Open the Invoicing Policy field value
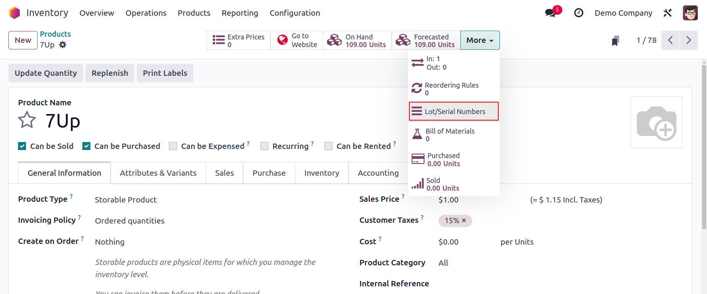Viewport: 707px width, 294px height. pos(129,221)
